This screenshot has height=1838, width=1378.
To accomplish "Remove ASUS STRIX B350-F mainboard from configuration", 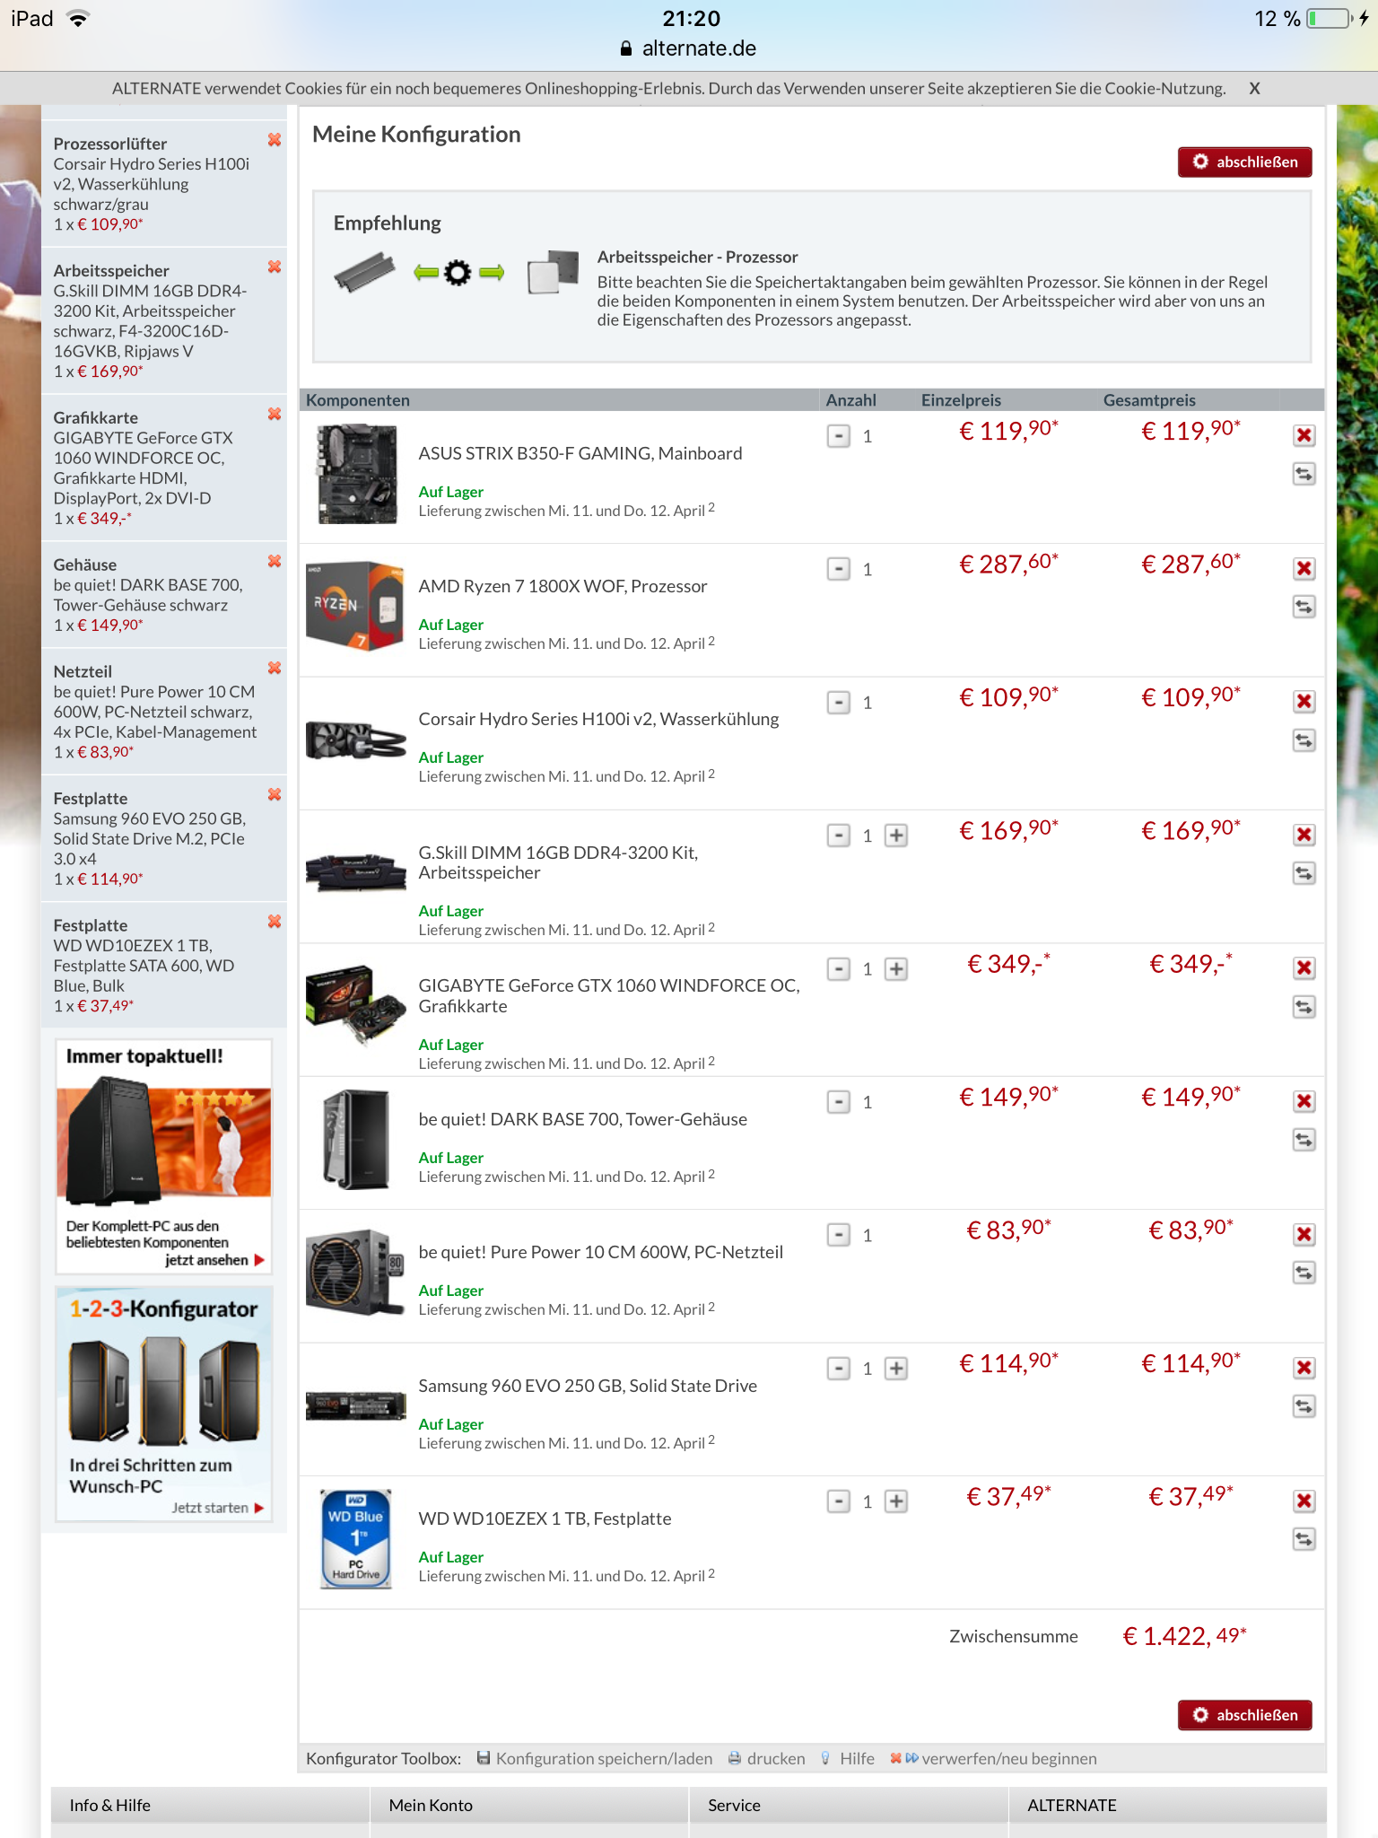I will point(1304,435).
